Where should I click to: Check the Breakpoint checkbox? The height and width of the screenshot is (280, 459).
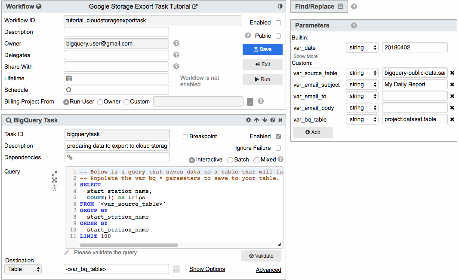click(x=185, y=137)
